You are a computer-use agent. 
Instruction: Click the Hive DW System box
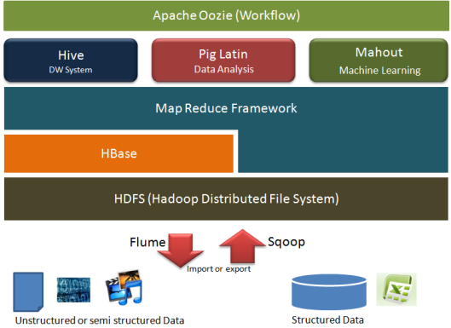tap(71, 60)
